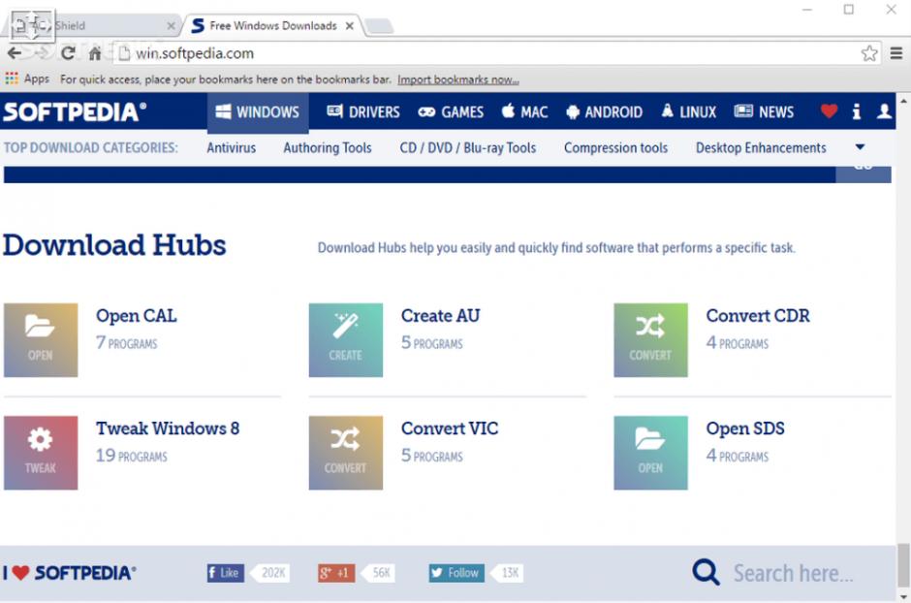The width and height of the screenshot is (911, 603).
Task: Open a new browser tab
Action: [379, 26]
